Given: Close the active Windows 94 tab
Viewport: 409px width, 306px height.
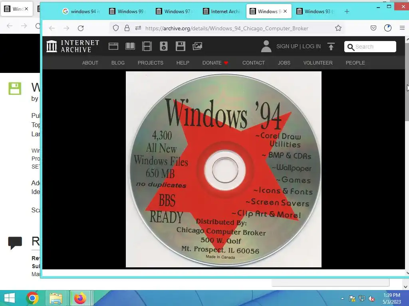Looking at the screenshot, I should [285, 12].
